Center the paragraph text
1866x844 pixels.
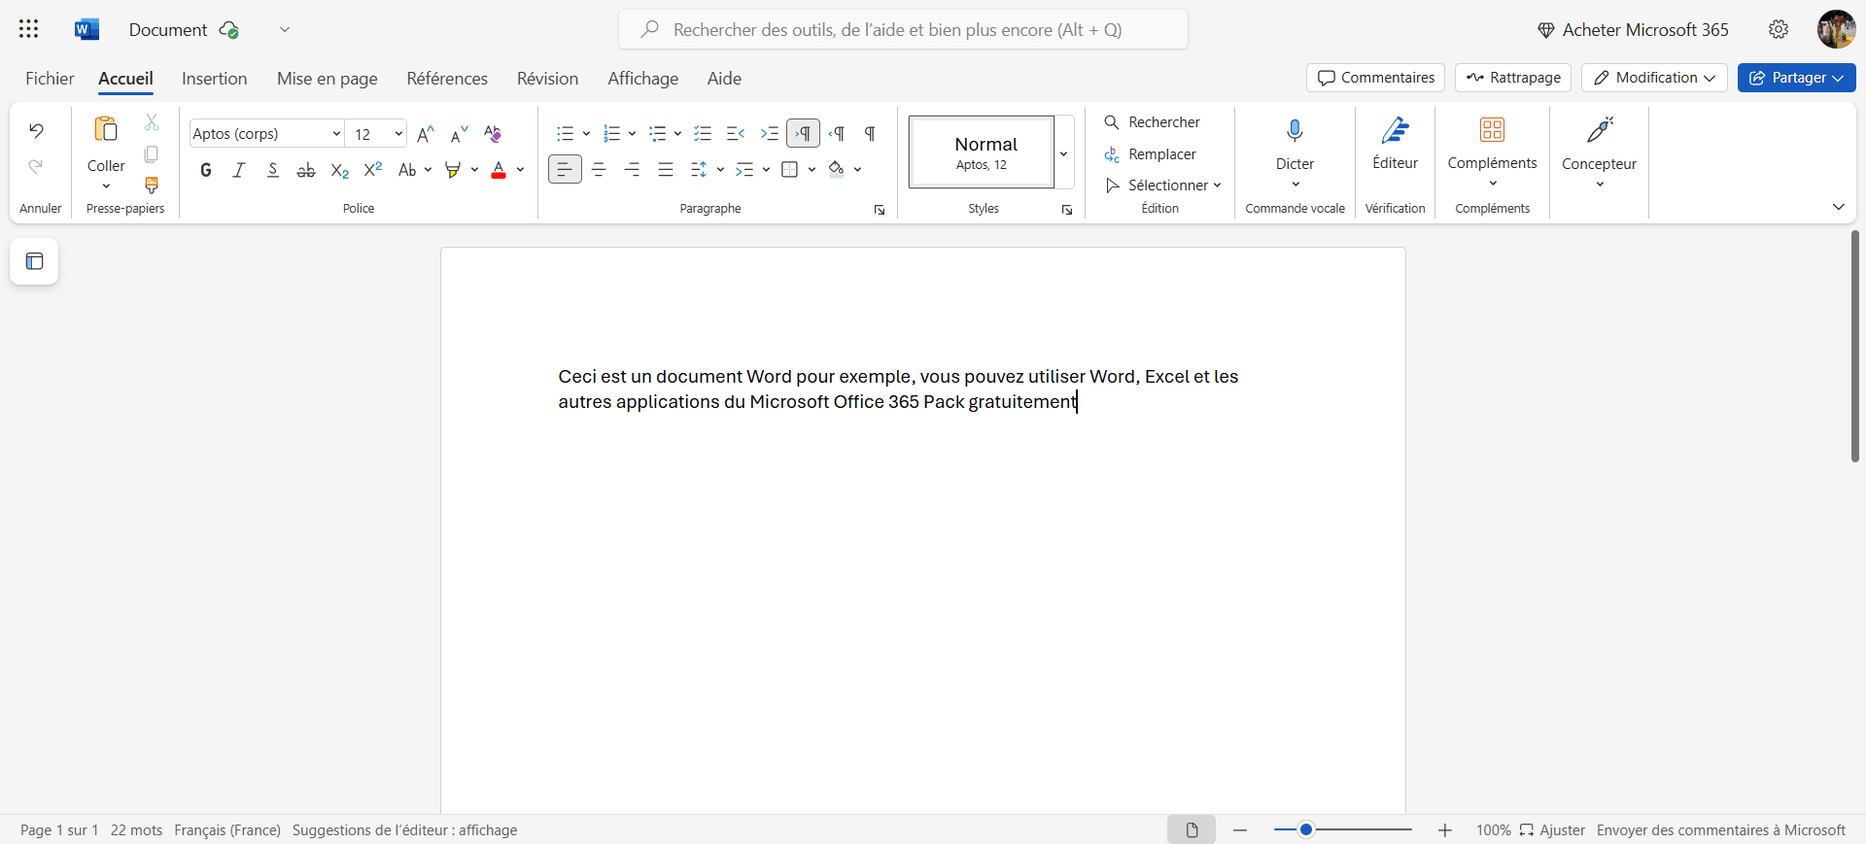(599, 169)
